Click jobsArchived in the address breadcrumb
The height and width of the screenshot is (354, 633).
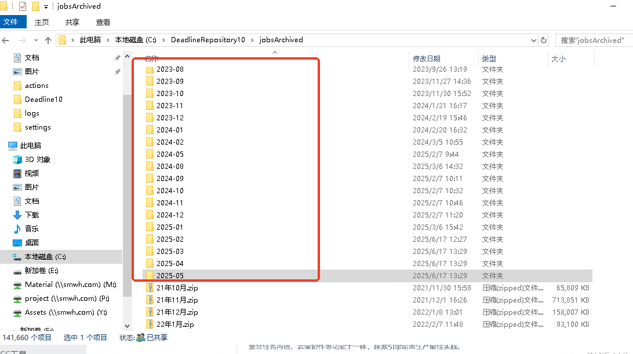281,40
